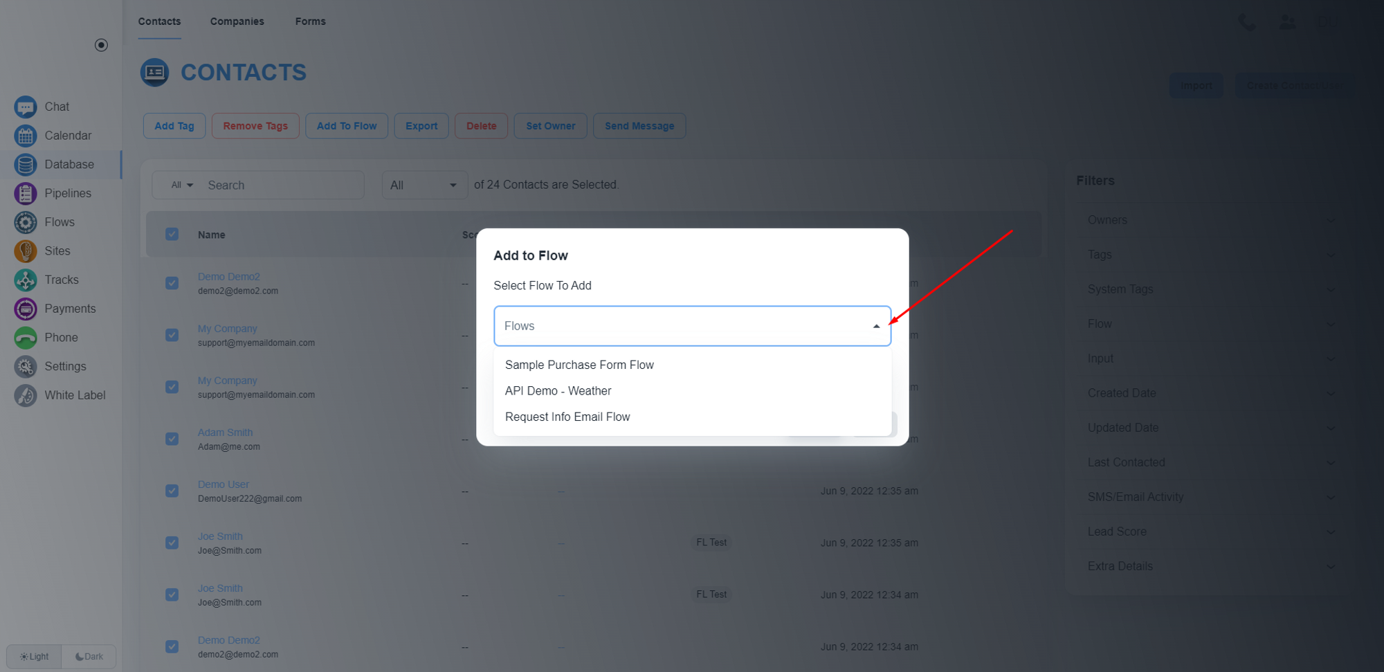Click the Flows gear icon
This screenshot has width=1384, height=672.
26,223
